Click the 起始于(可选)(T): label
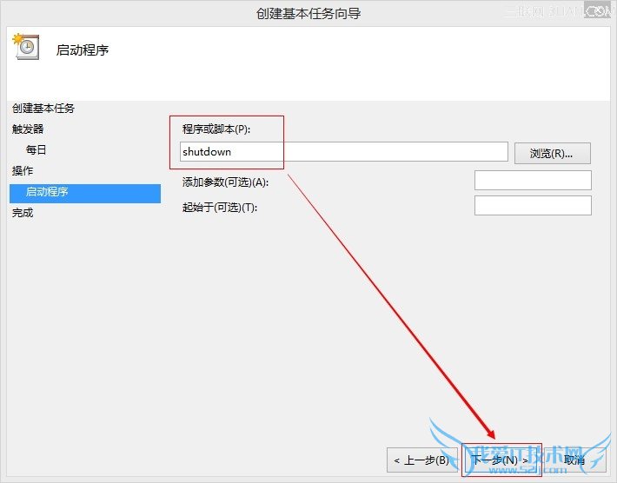 (220, 208)
